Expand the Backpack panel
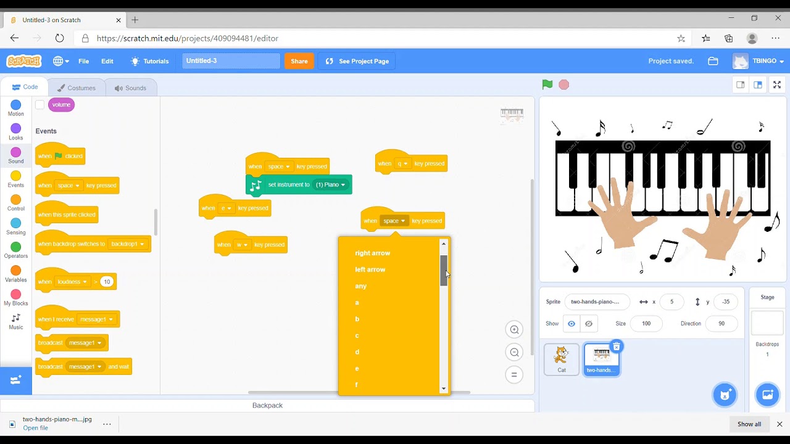 click(267, 405)
